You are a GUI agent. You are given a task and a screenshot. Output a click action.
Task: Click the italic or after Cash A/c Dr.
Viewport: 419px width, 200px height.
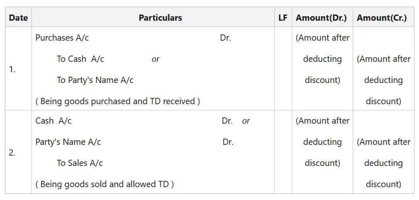246,121
